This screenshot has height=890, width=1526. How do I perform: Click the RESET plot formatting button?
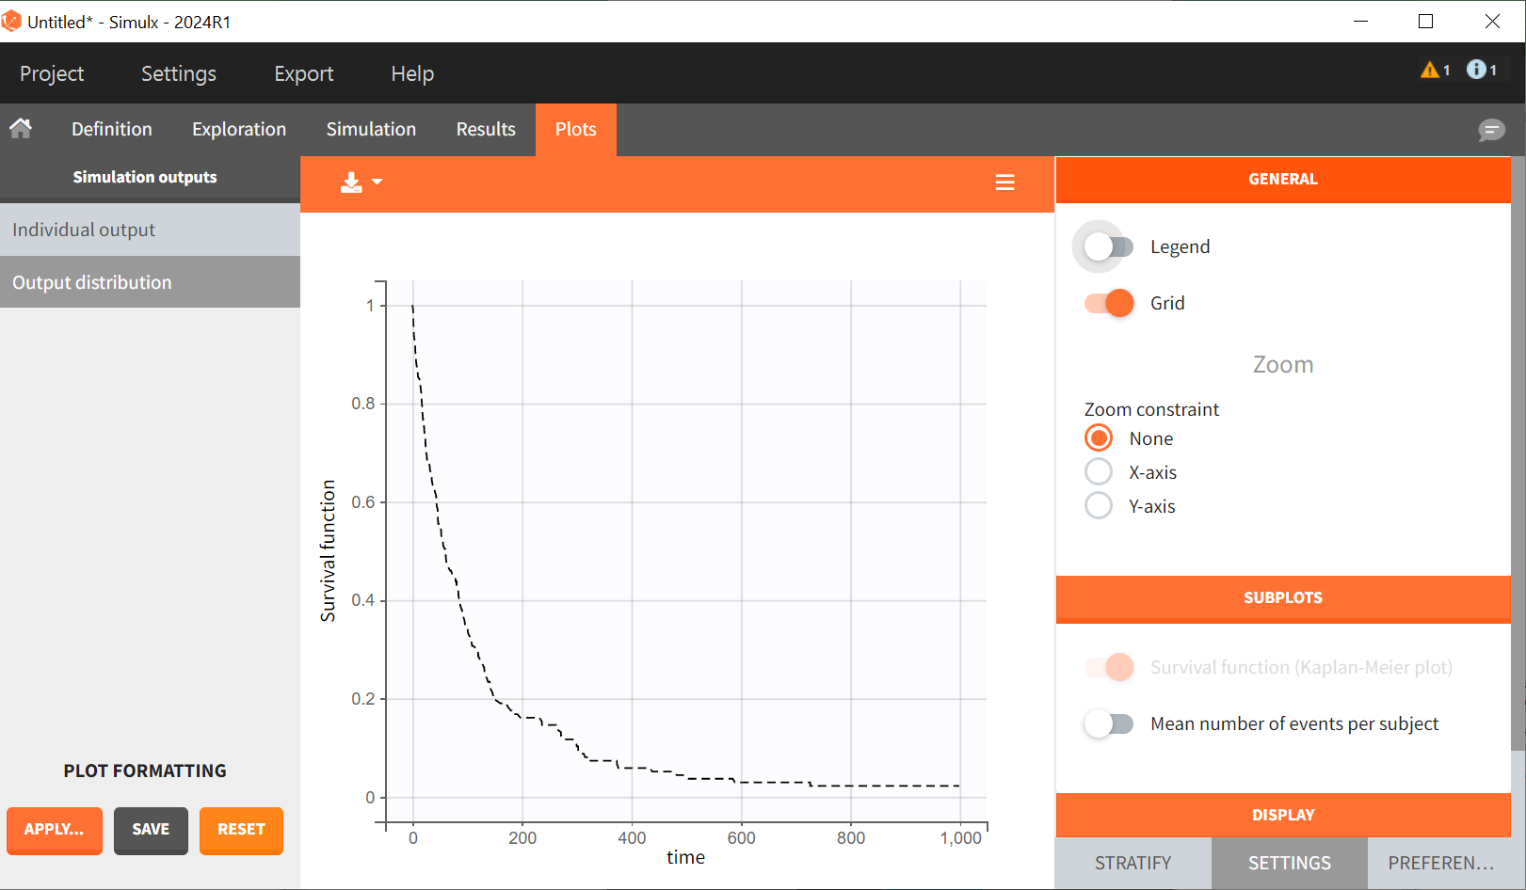(241, 830)
